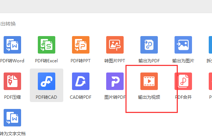Click the PDF转CAD label text

(47, 97)
